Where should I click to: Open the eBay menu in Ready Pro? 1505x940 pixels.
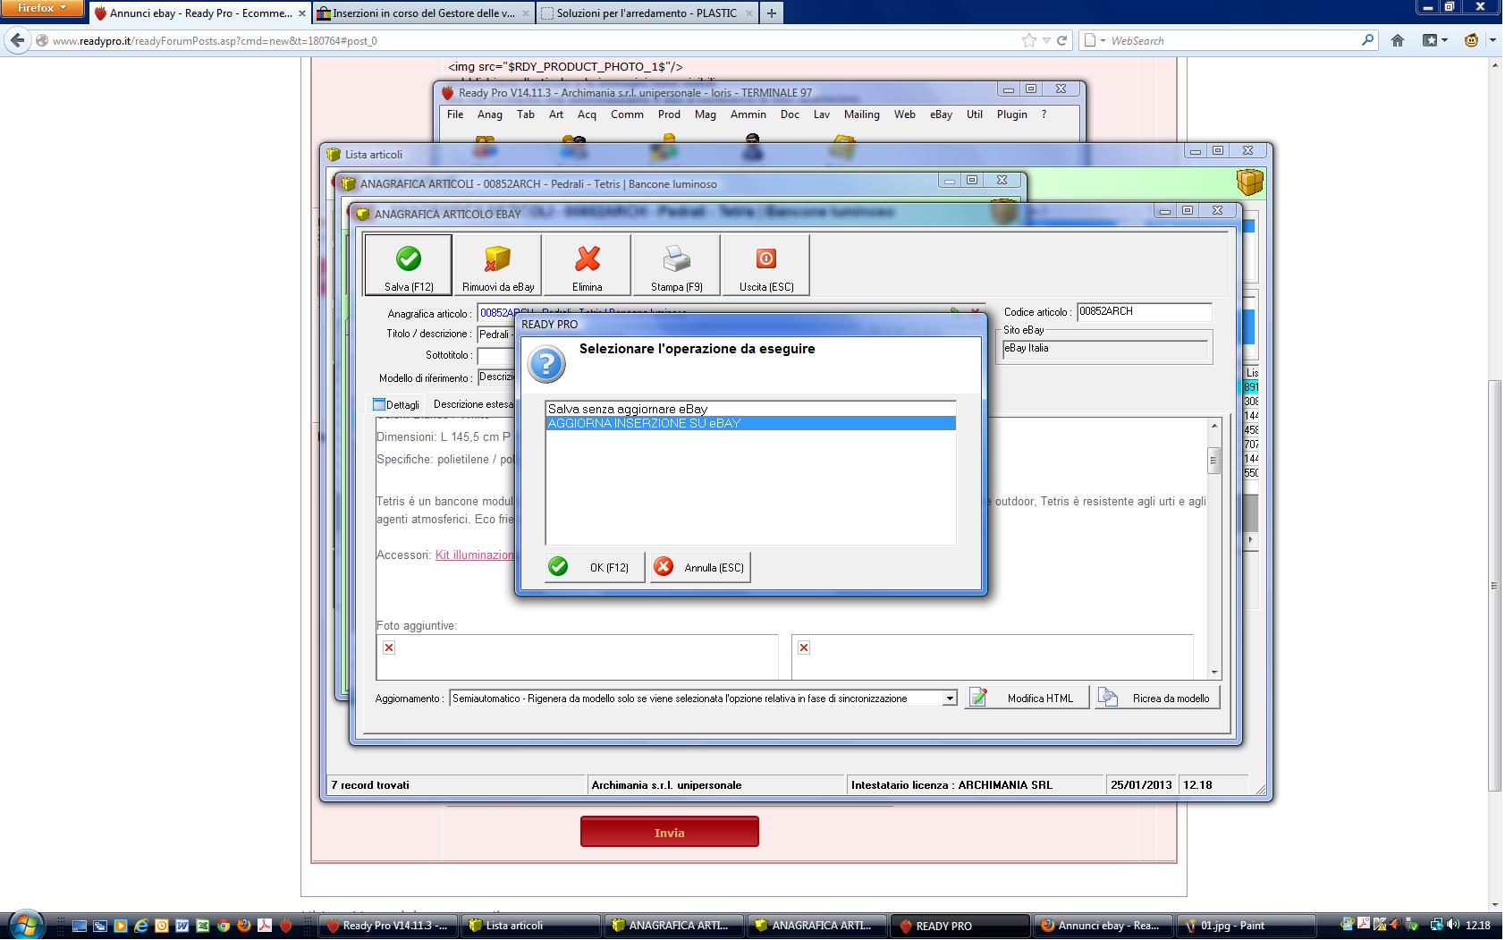click(941, 114)
